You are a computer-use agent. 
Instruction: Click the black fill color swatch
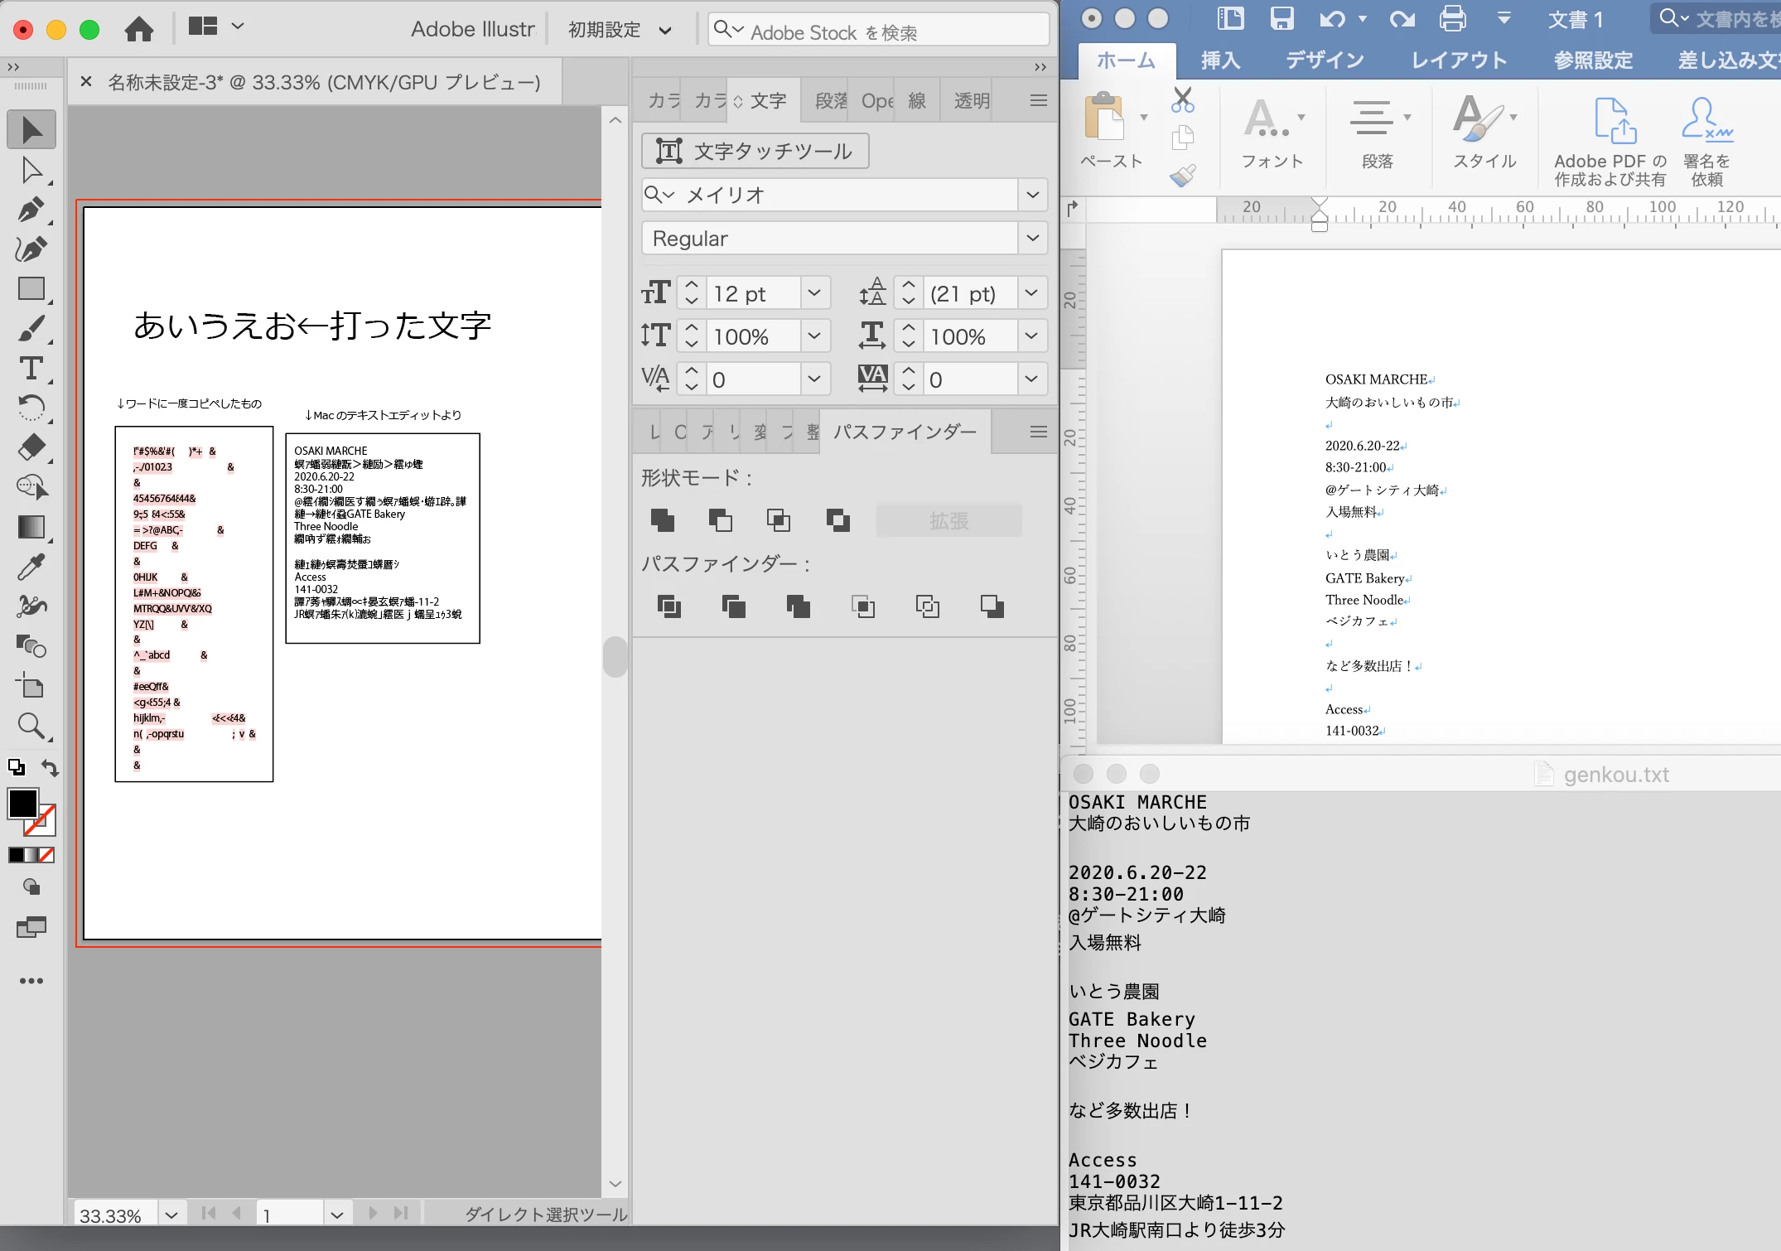pyautogui.click(x=22, y=803)
